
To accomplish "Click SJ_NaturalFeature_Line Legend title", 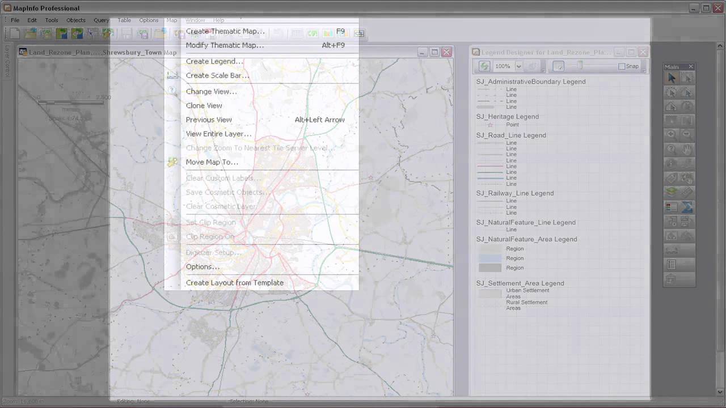I will [526, 223].
